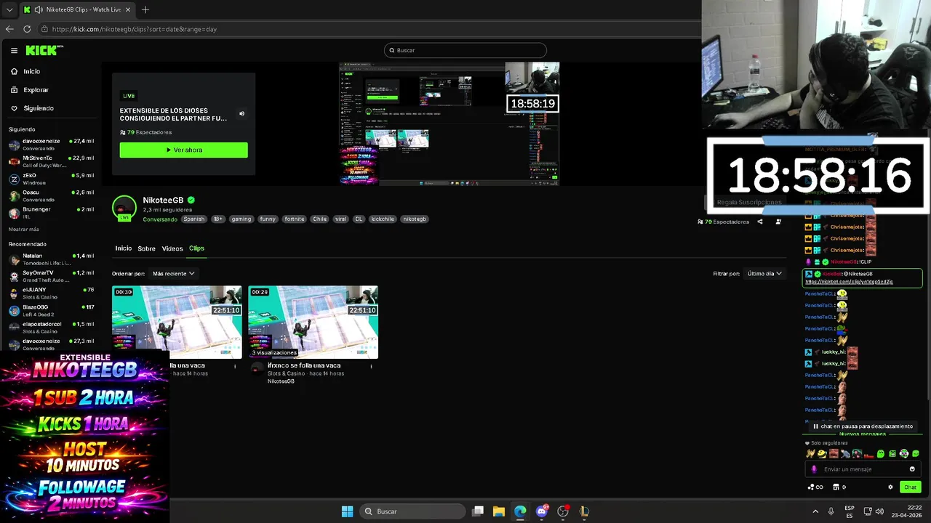Go back with browser back arrow
931x523 pixels.
pos(9,29)
